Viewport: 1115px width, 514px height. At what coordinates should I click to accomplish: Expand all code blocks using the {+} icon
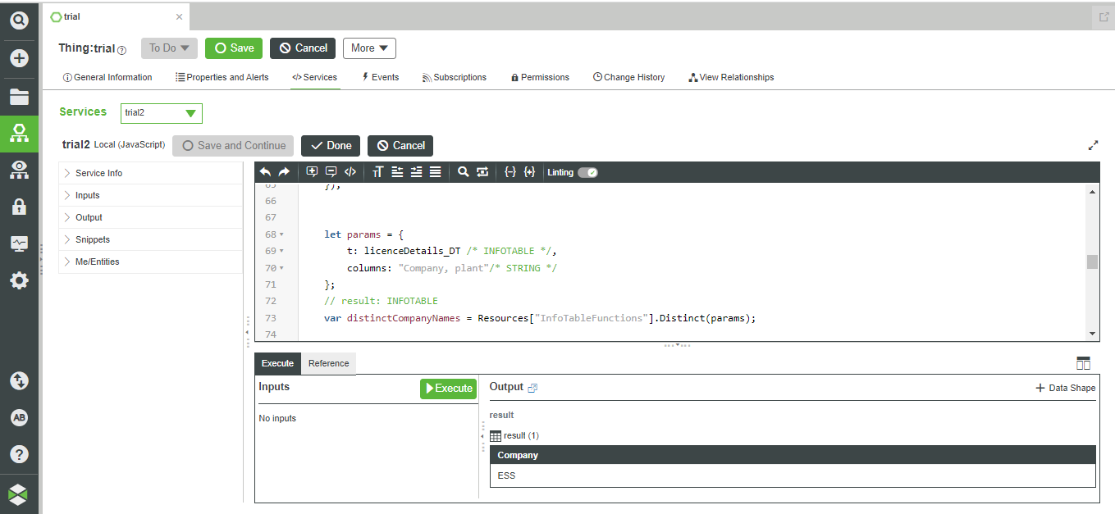(x=530, y=171)
